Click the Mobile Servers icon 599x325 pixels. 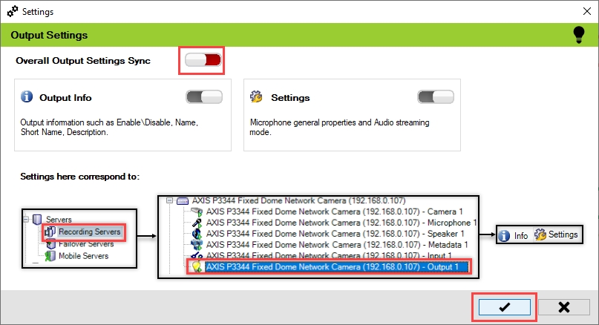pyautogui.click(x=50, y=256)
